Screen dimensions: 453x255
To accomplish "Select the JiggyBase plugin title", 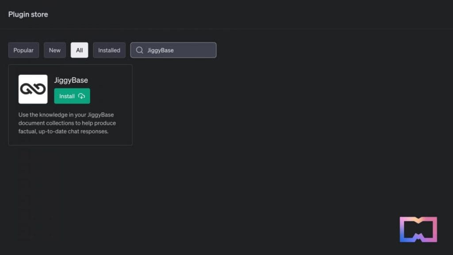I will point(71,80).
